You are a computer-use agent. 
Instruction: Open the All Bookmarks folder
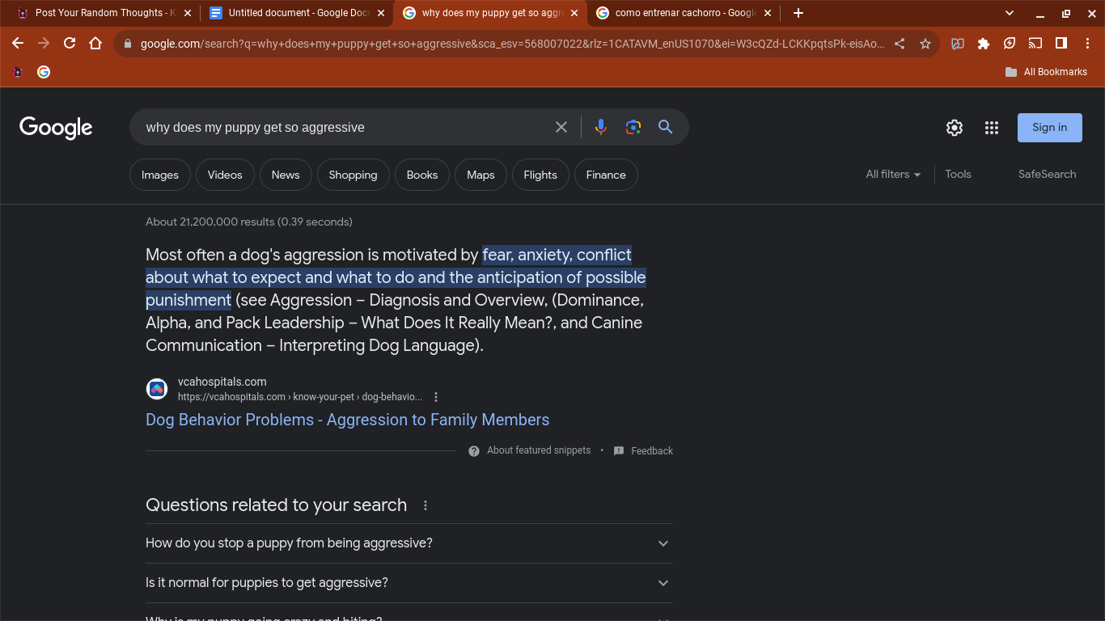tap(1046, 72)
